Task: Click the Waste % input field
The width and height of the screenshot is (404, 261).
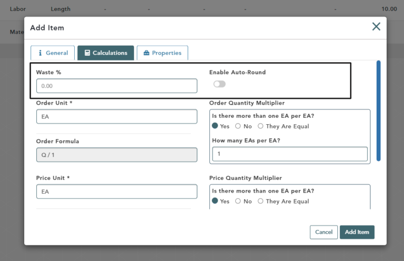Action: tap(117, 86)
